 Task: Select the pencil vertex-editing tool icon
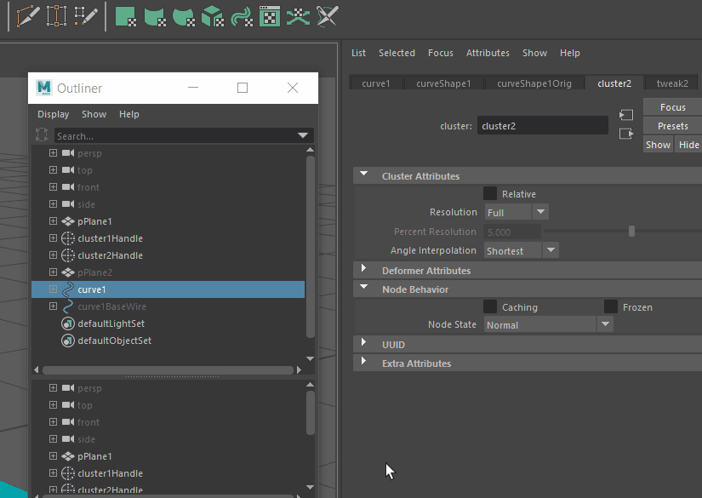pos(86,16)
